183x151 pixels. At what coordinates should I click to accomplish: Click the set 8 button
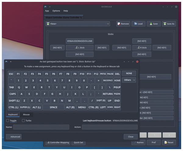coord(169,135)
